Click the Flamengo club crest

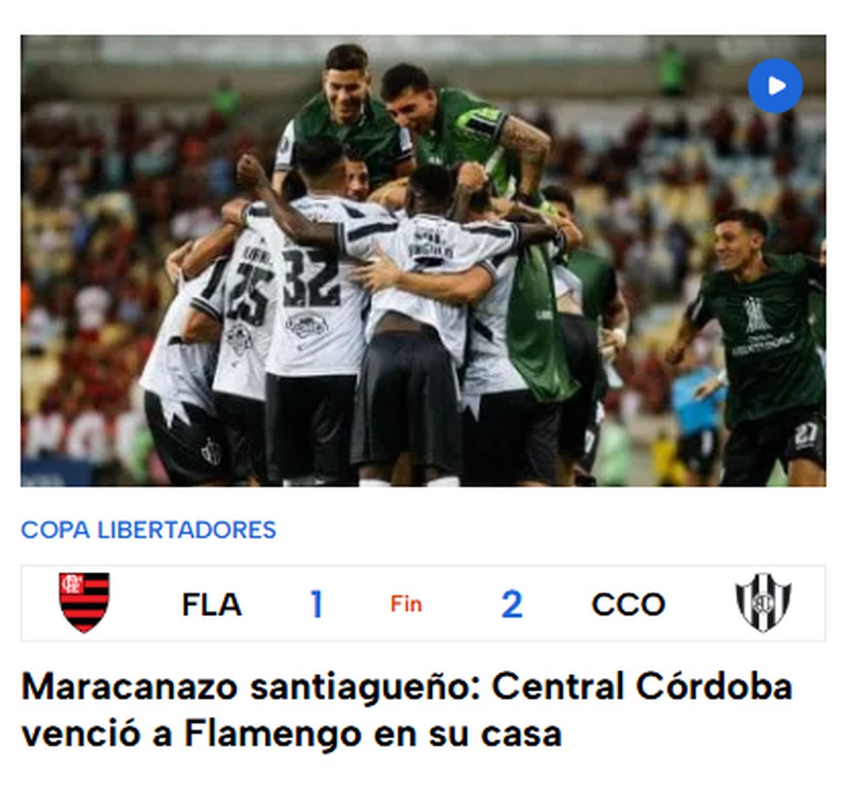[84, 603]
